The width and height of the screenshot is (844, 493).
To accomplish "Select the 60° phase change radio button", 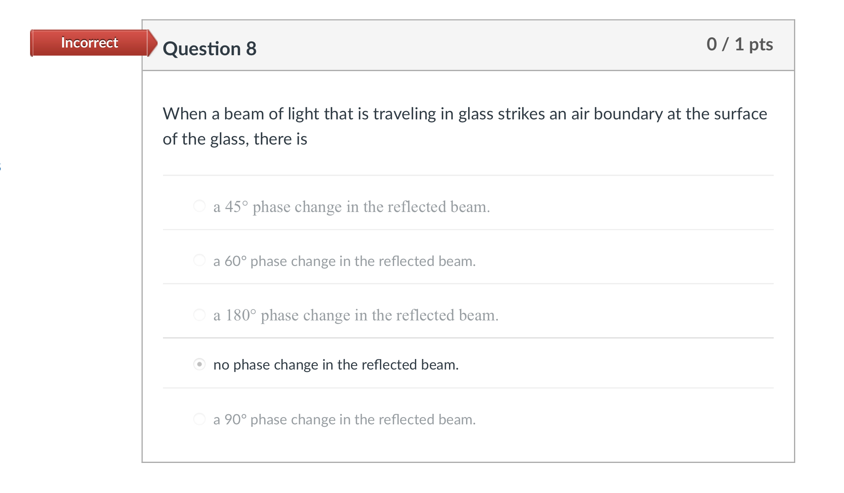I will point(199,260).
